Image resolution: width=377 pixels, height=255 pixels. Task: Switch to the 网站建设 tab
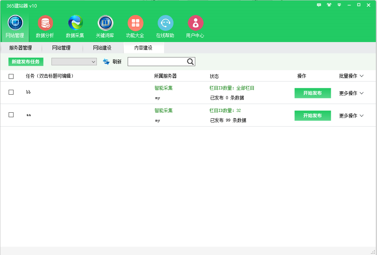pyautogui.click(x=103, y=48)
